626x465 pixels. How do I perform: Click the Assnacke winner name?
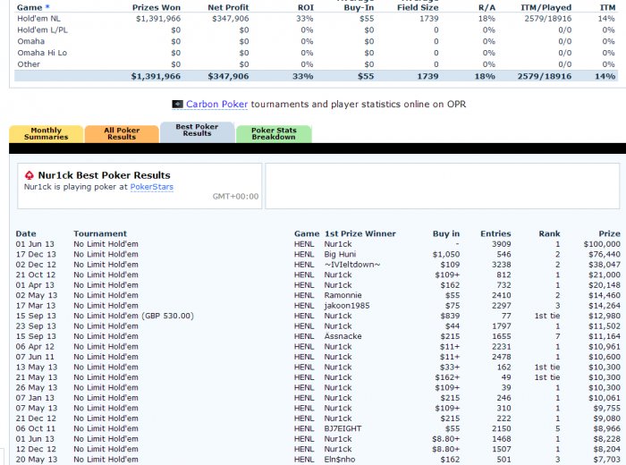(343, 336)
